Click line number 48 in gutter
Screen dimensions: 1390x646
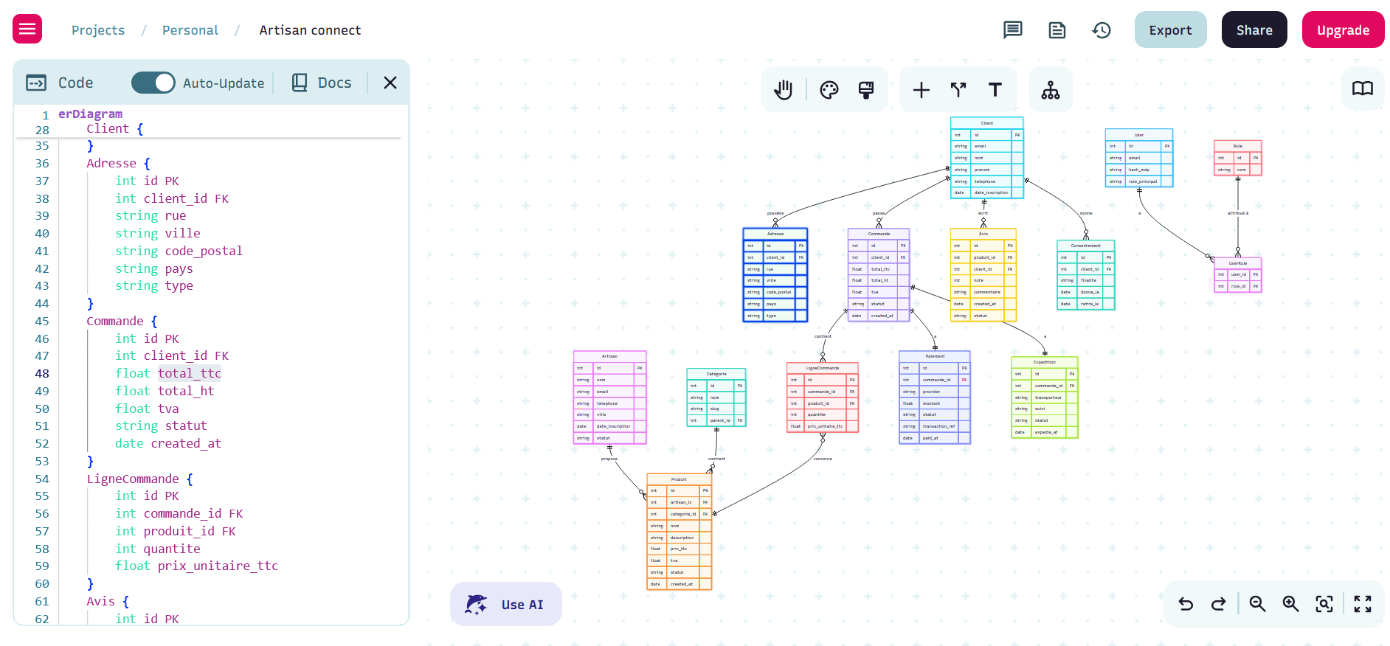click(42, 373)
